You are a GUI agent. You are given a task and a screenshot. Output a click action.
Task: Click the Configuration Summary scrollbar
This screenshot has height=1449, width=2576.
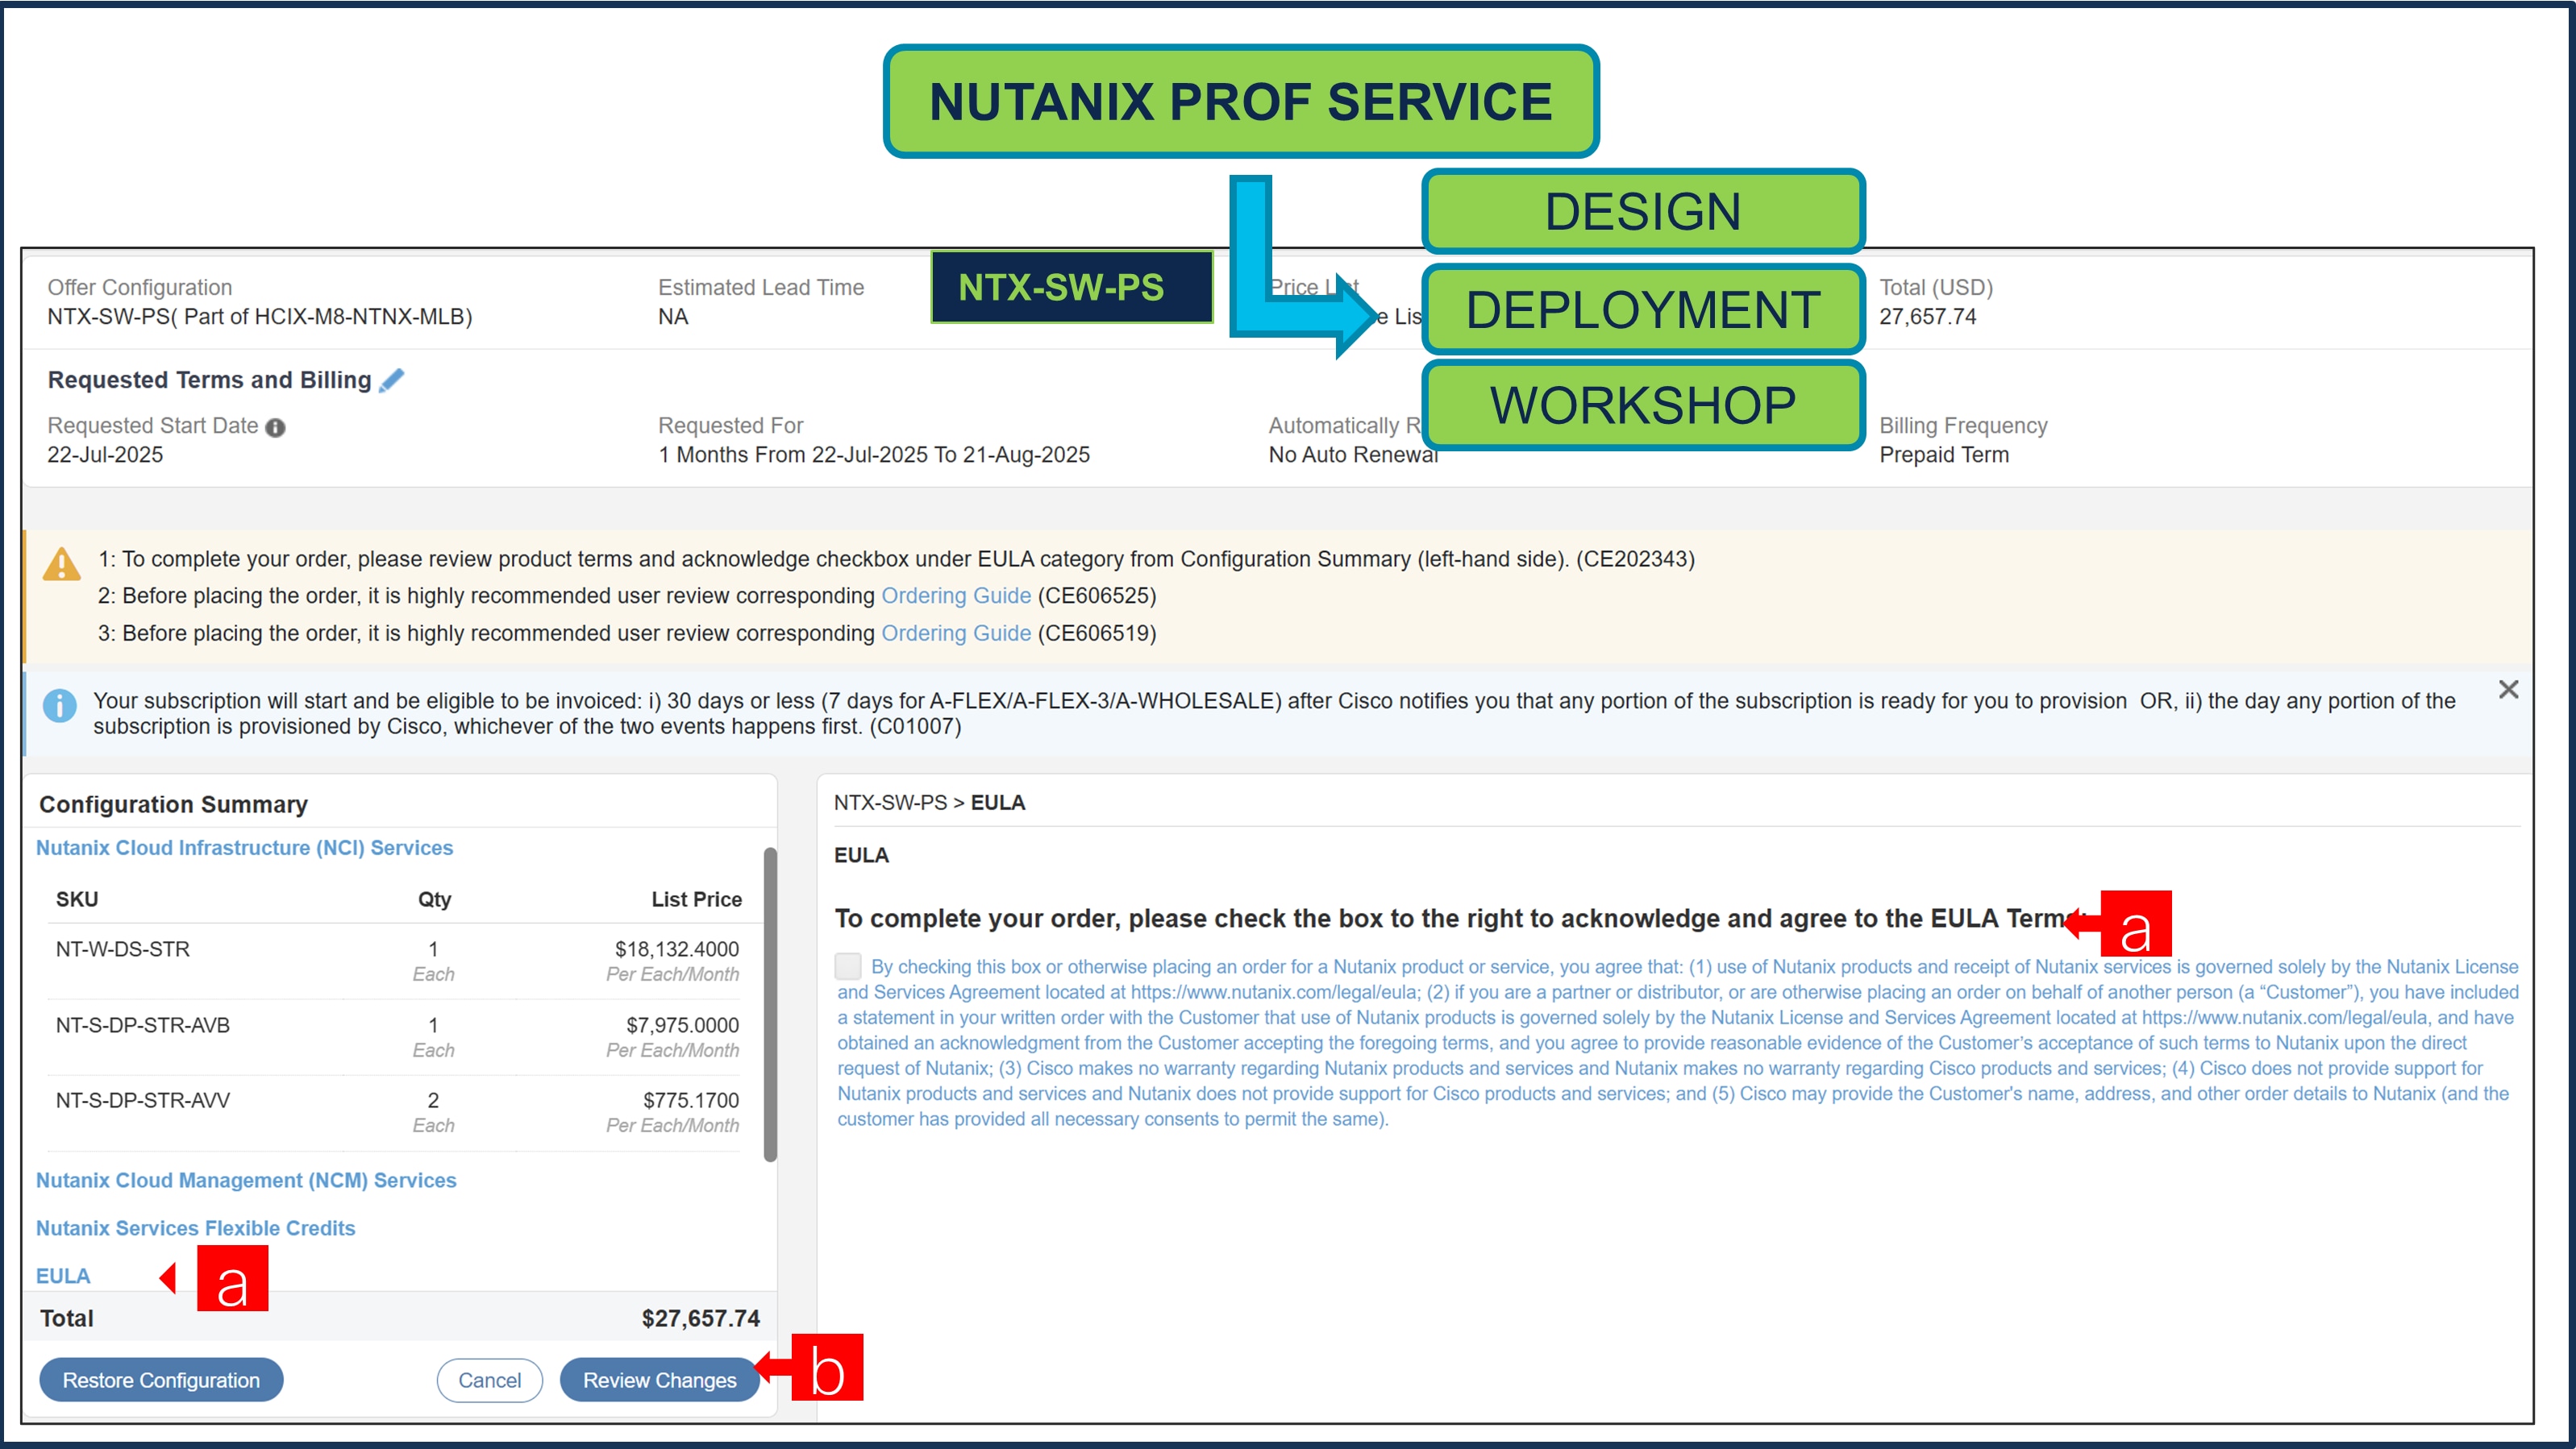point(770,1004)
